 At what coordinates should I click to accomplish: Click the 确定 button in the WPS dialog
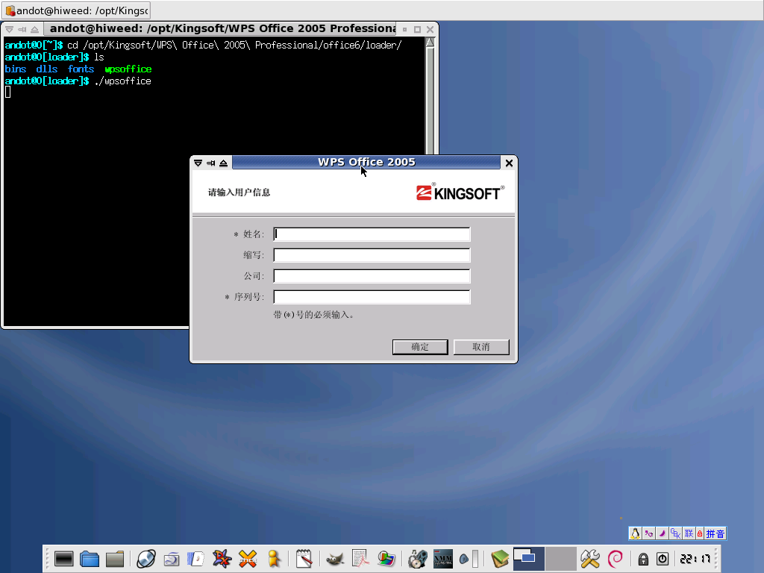420,347
